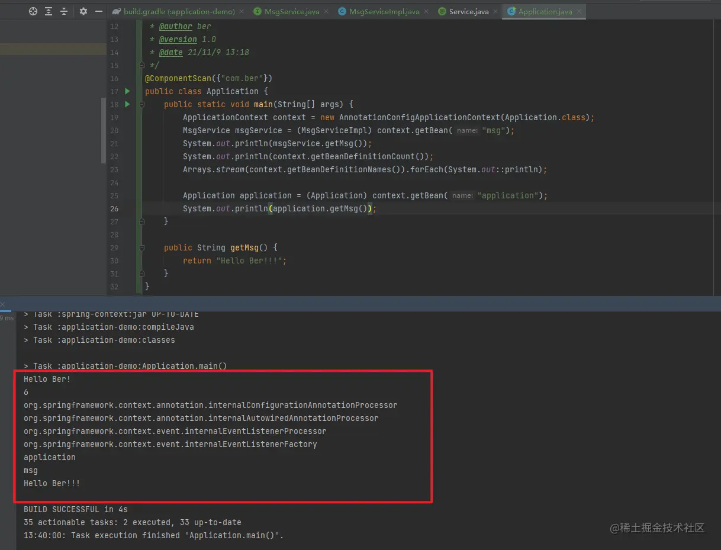Click the Application.java class file icon

[x=511, y=11]
